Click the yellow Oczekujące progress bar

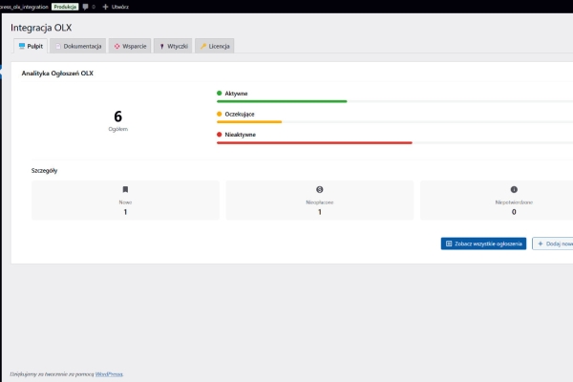[249, 121]
